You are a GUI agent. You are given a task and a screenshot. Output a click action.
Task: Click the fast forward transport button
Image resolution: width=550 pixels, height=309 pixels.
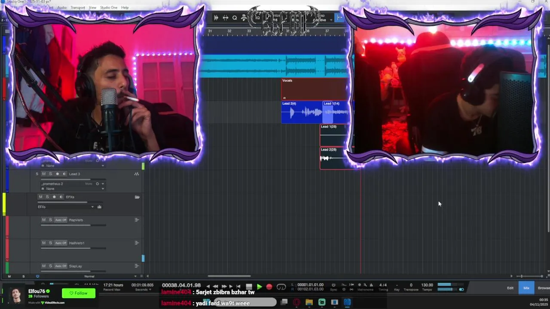point(224,287)
